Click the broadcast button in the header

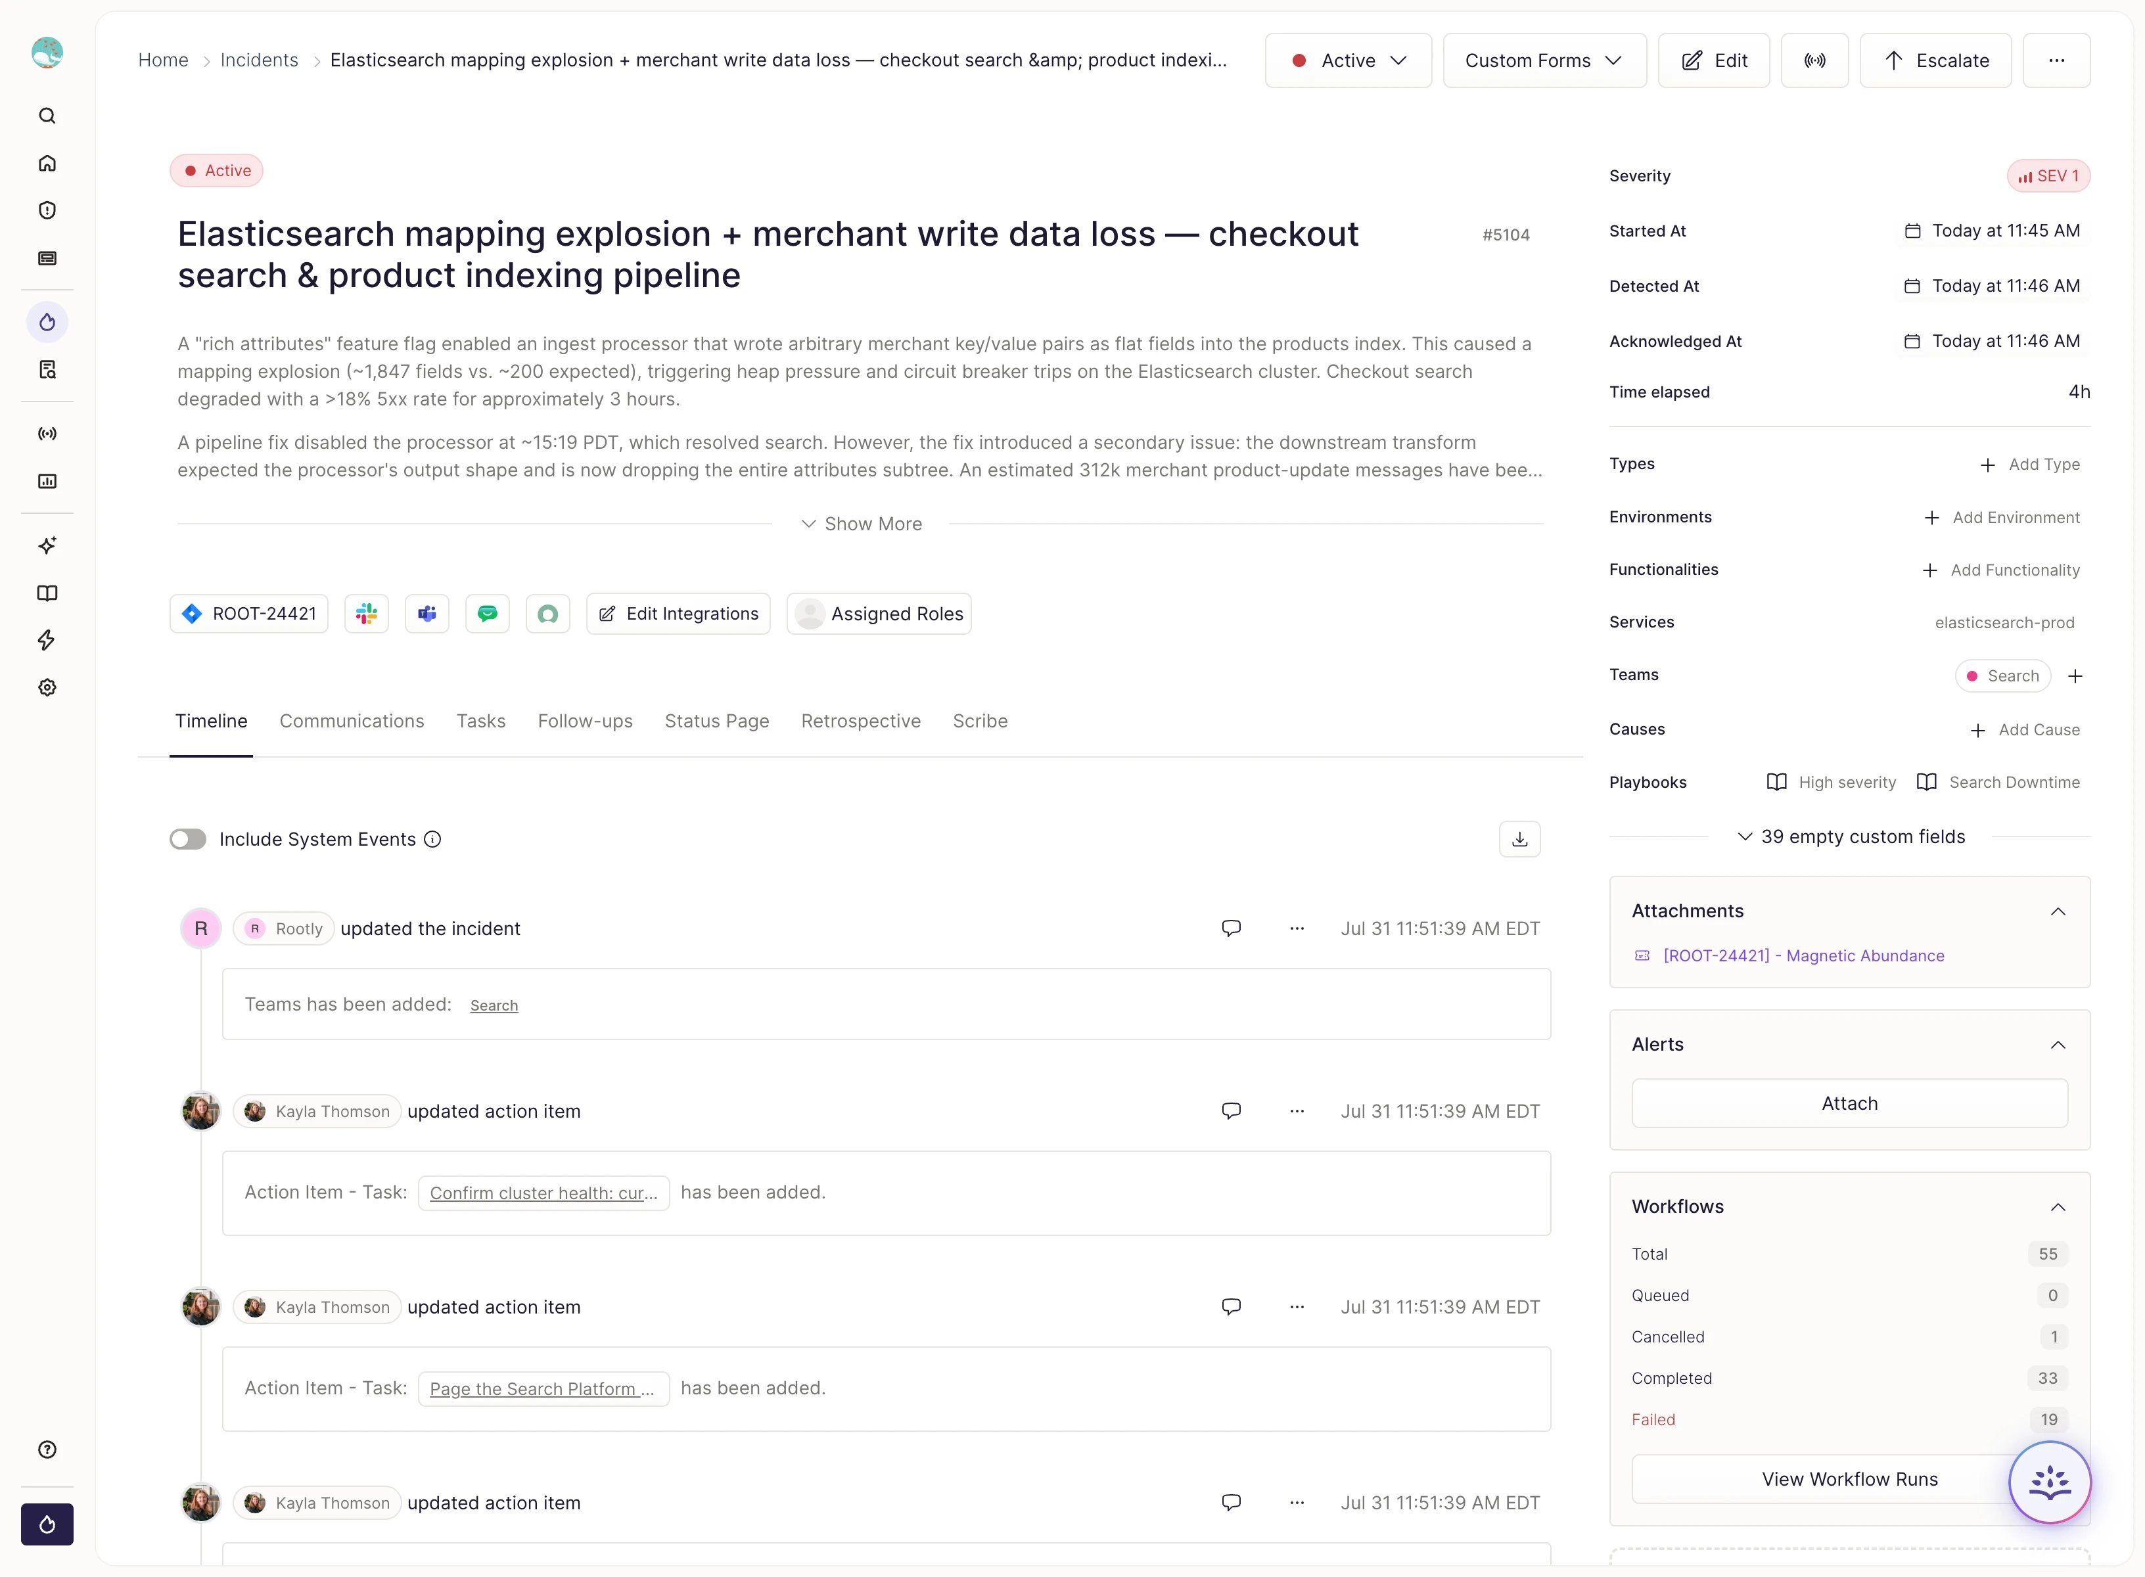pyautogui.click(x=1814, y=60)
